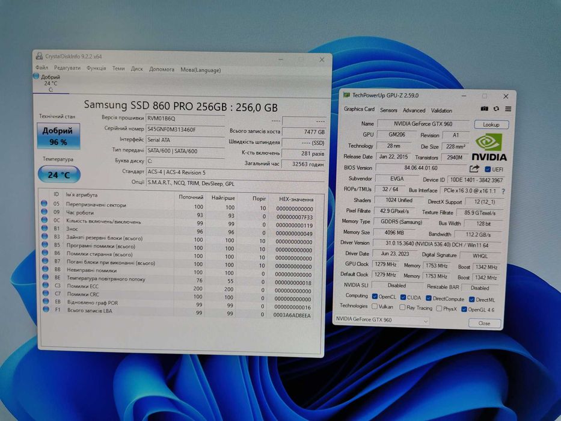Screen dimensions: 561x421
Task: Toggle the CUDA checkbox
Action: 403,298
